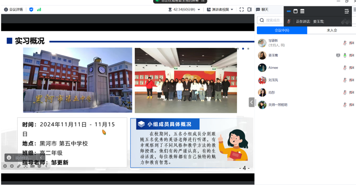Screen dimensions: 356x185
Task: Toggle the side panel layout icon
Action: 249,9
